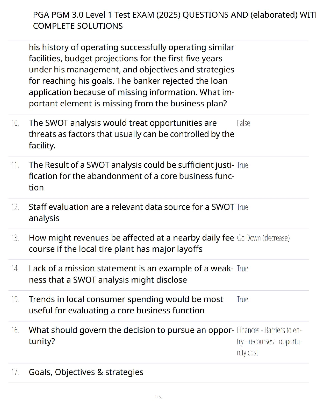Viewport: 317px width, 411px height.
Task: Select the 'True' answer for question 12
Action: pos(242,207)
